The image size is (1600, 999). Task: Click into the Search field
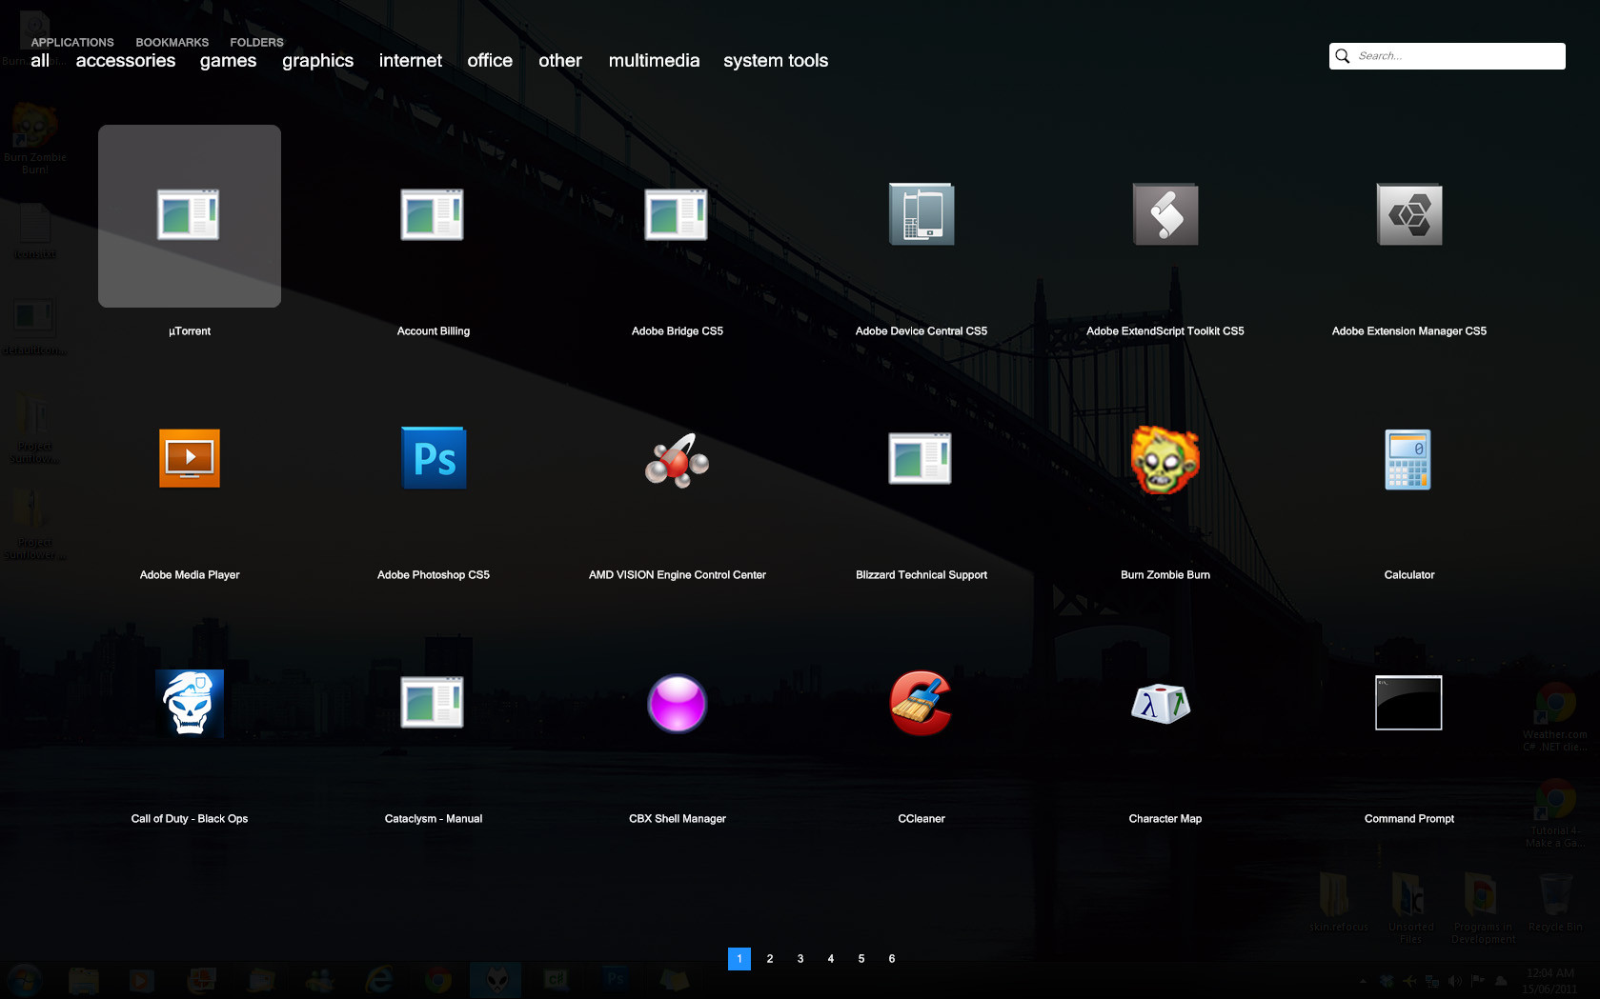[x=1447, y=56]
